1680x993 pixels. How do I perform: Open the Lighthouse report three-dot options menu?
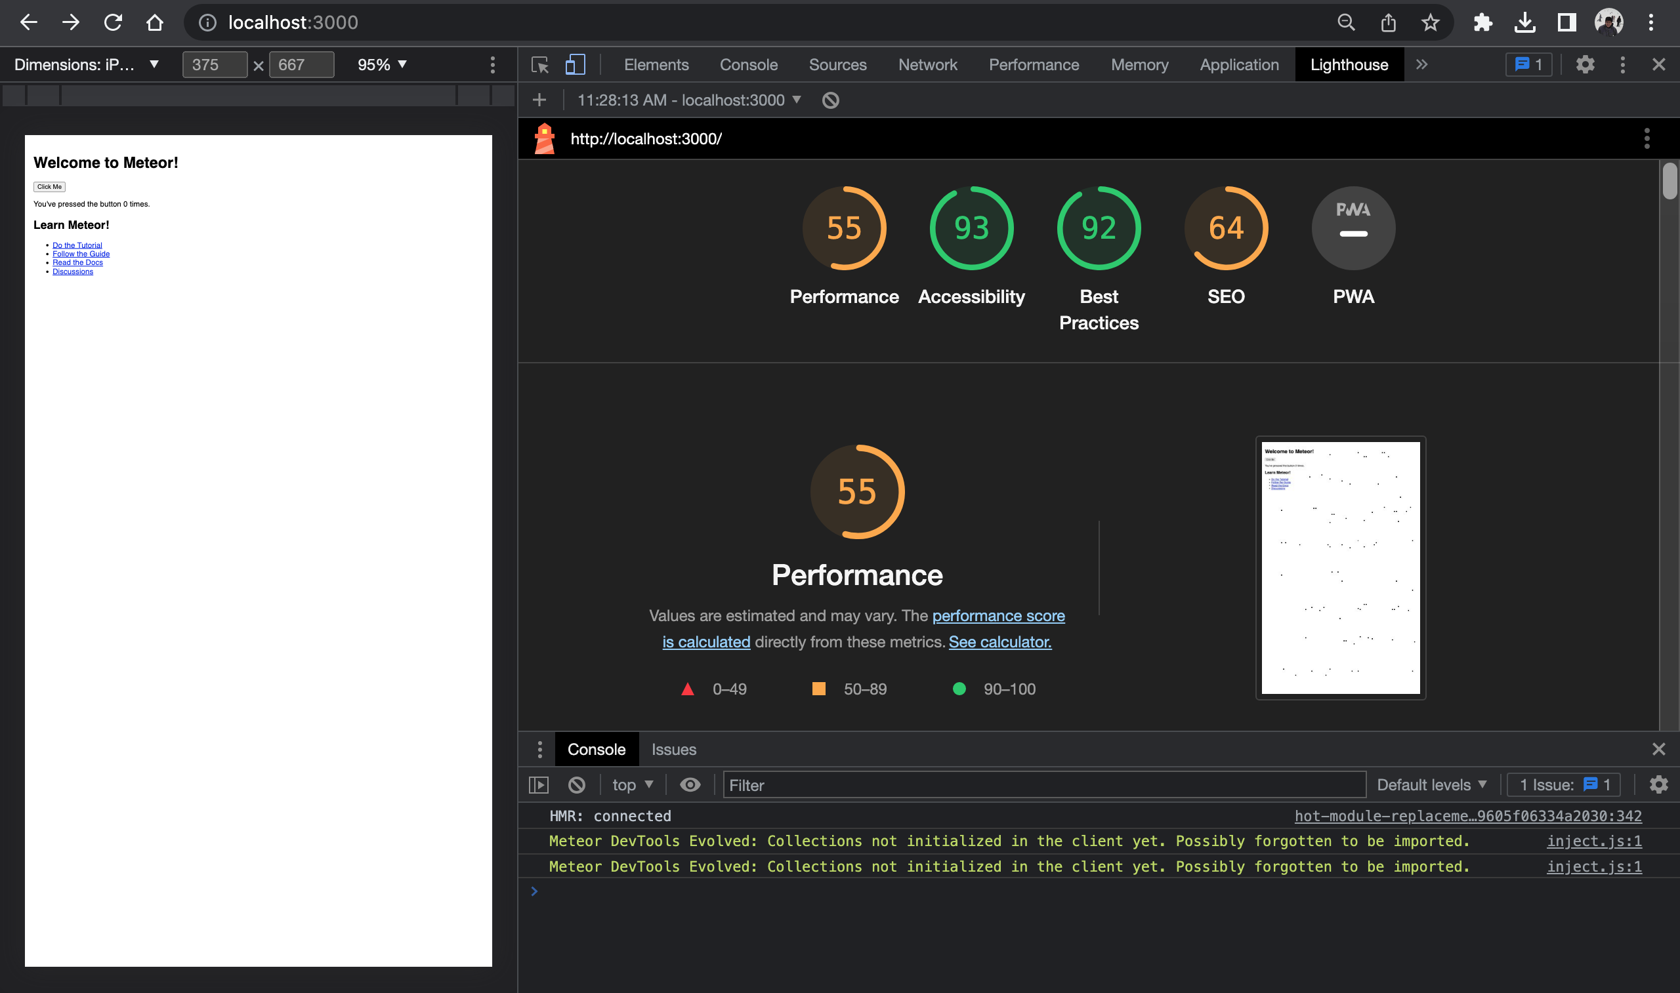pos(1647,138)
